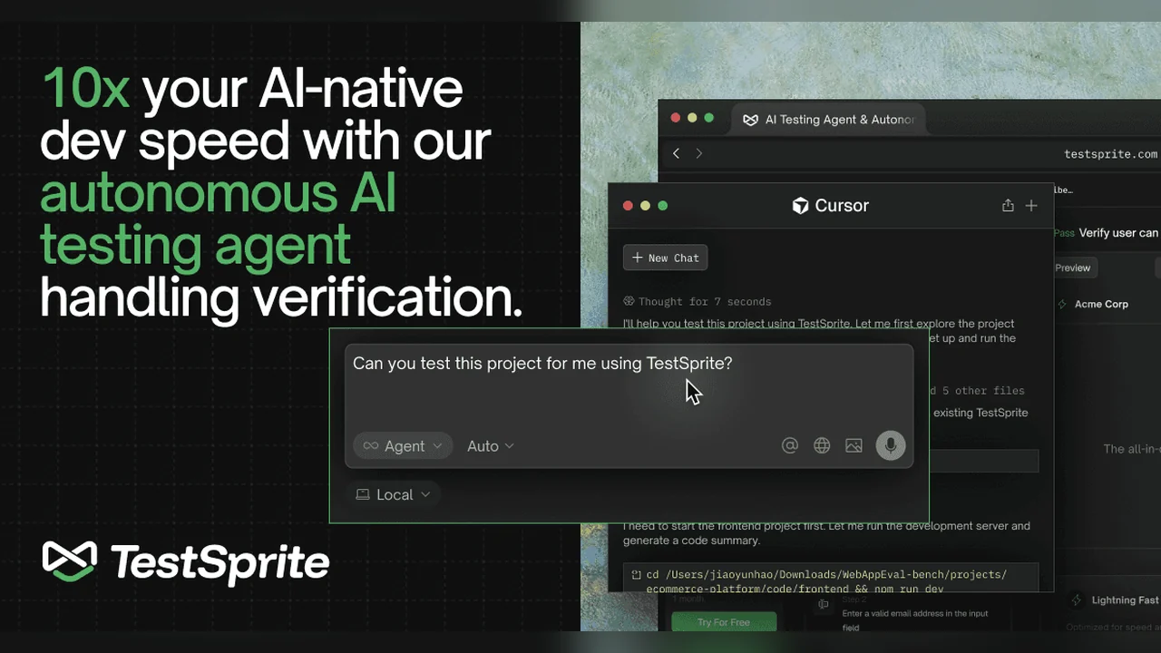The image size is (1161, 653).
Task: Click the share icon in the Cursor window
Action: tap(1008, 206)
